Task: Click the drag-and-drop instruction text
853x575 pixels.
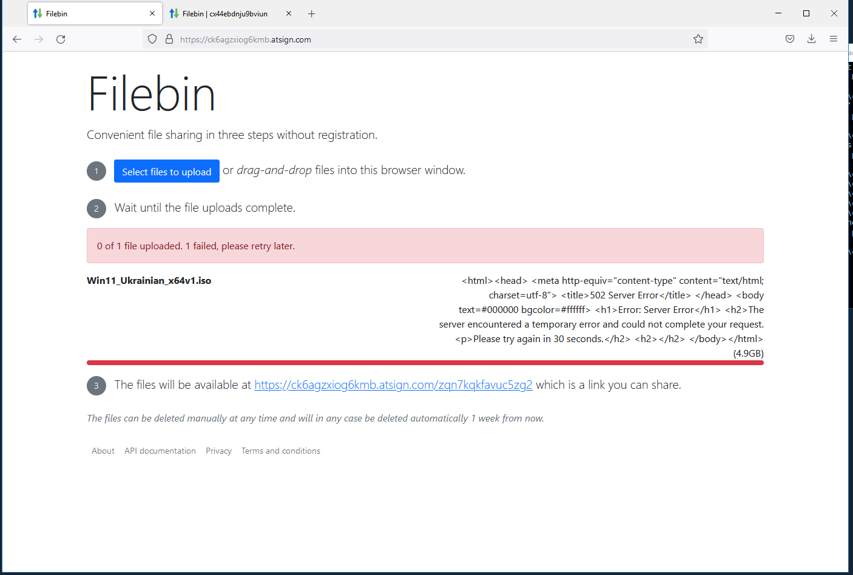Action: coord(344,170)
